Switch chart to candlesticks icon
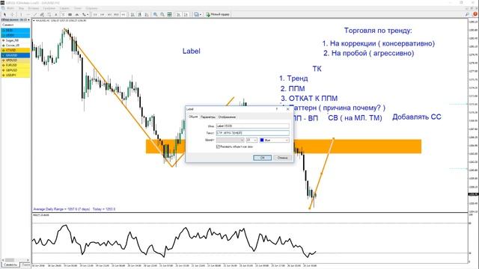The height and width of the screenshot is (269, 479). (140, 14)
